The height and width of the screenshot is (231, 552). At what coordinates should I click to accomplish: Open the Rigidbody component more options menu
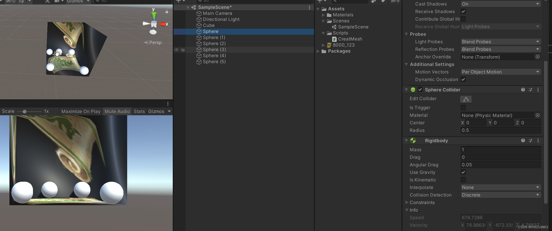538,140
